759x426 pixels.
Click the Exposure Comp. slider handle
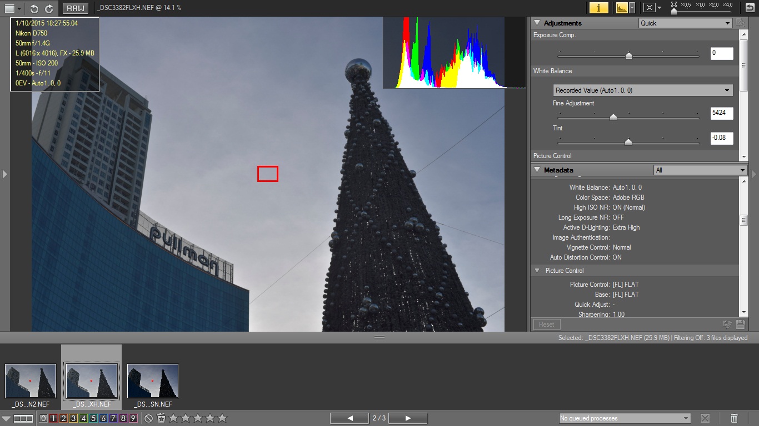point(628,55)
